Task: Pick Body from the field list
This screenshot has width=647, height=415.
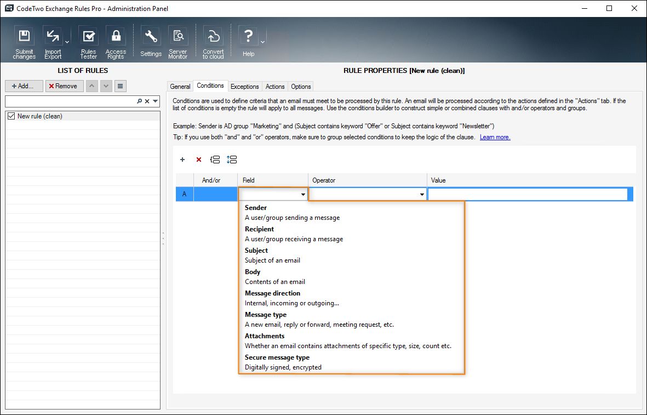Action: 352,277
